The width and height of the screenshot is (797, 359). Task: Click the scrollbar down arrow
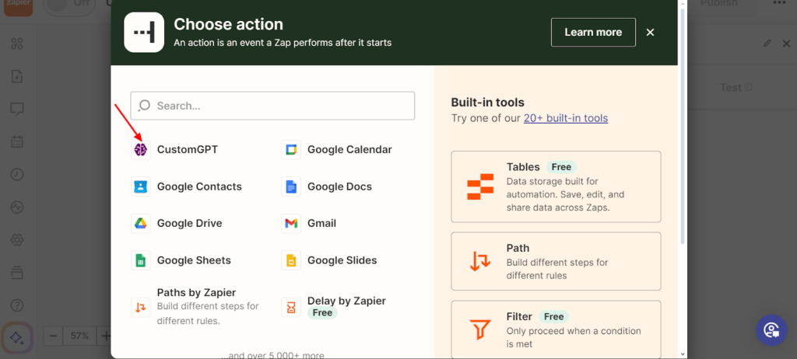683,354
